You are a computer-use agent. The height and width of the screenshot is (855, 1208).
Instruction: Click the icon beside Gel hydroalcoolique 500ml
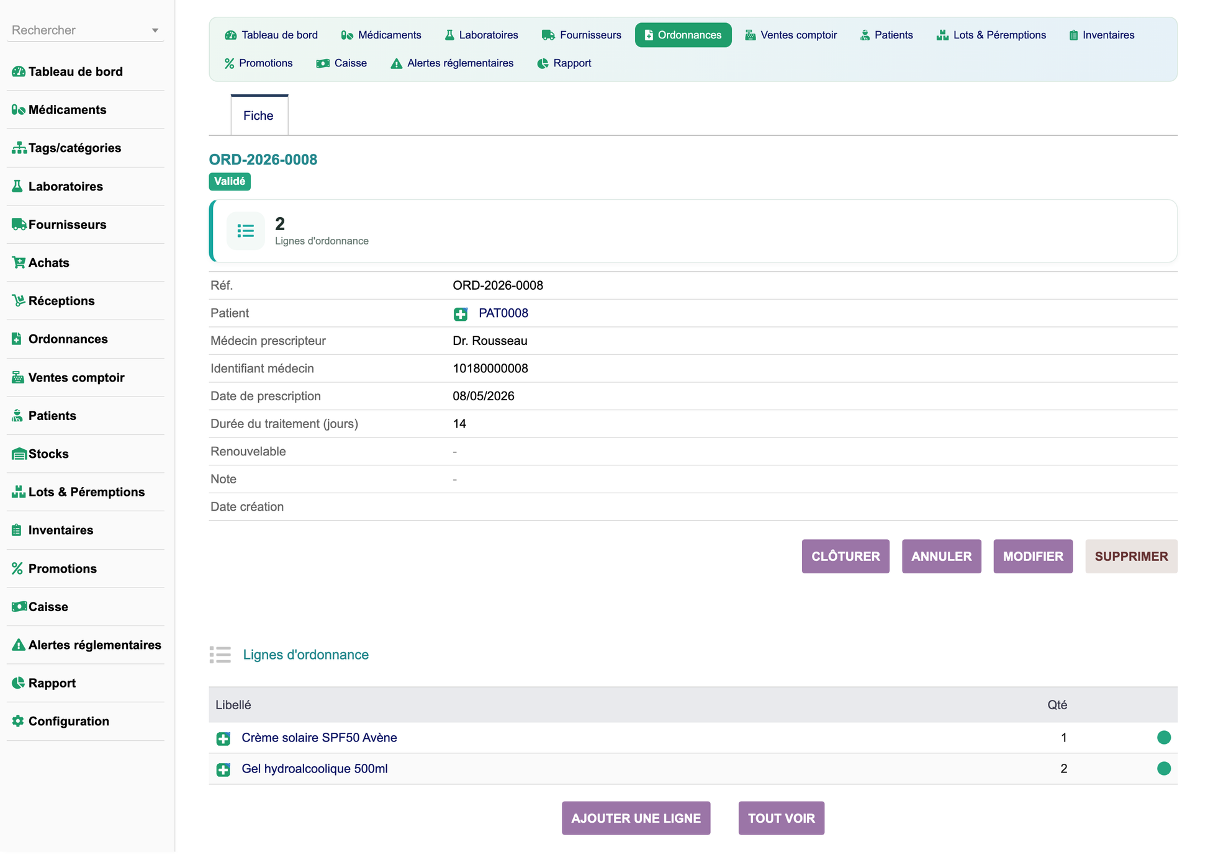tap(223, 770)
